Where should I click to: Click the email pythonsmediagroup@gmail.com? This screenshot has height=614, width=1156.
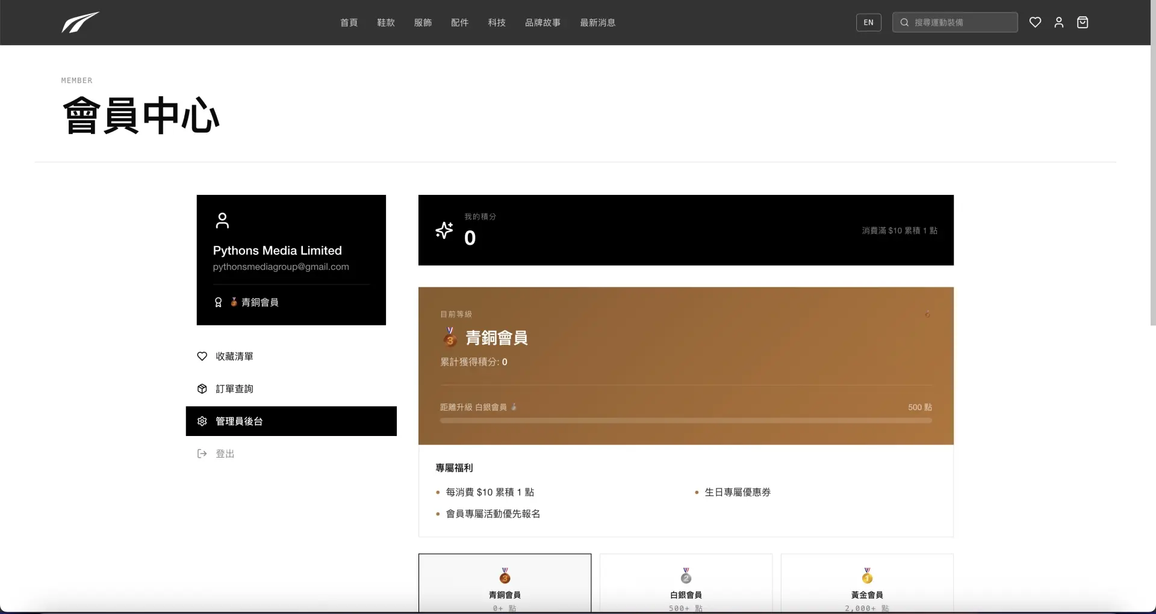click(281, 266)
